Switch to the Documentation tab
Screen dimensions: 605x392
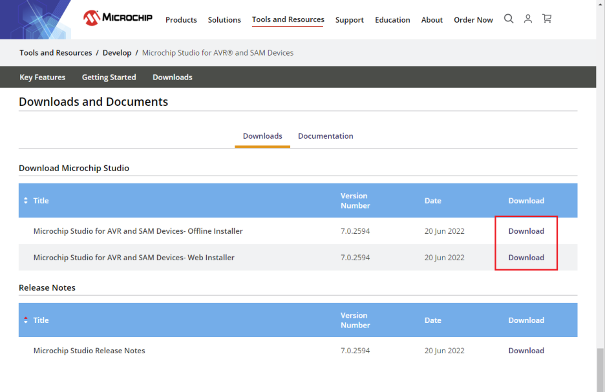(325, 136)
